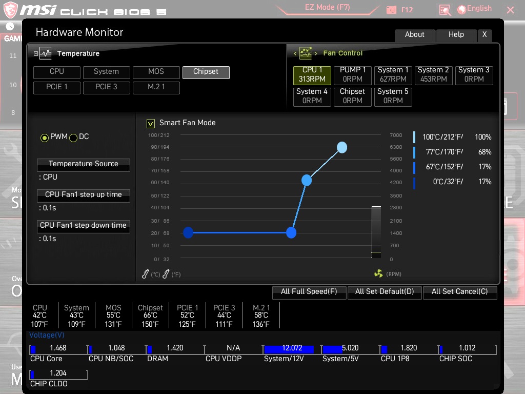Viewport: 525px width, 394px height.
Task: Enable the Smart Fan Mode checkbox
Action: click(x=151, y=123)
